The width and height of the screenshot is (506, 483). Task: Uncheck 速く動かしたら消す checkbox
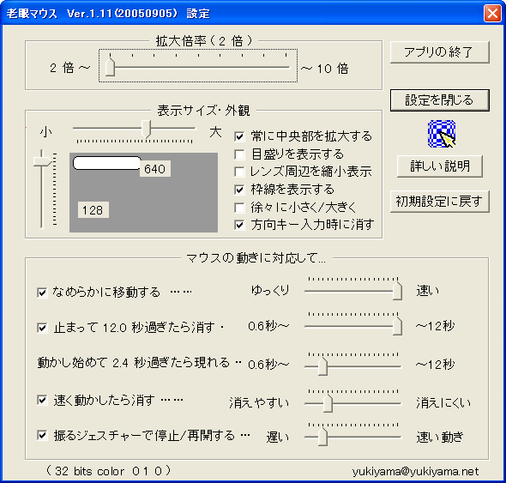tap(42, 401)
